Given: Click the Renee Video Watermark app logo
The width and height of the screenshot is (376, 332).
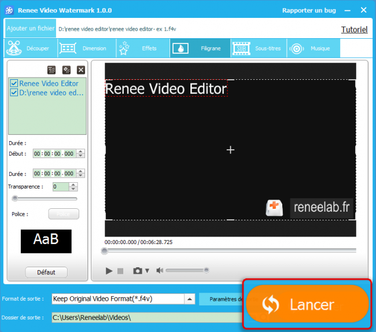Looking at the screenshot, I should pyautogui.click(x=9, y=10).
